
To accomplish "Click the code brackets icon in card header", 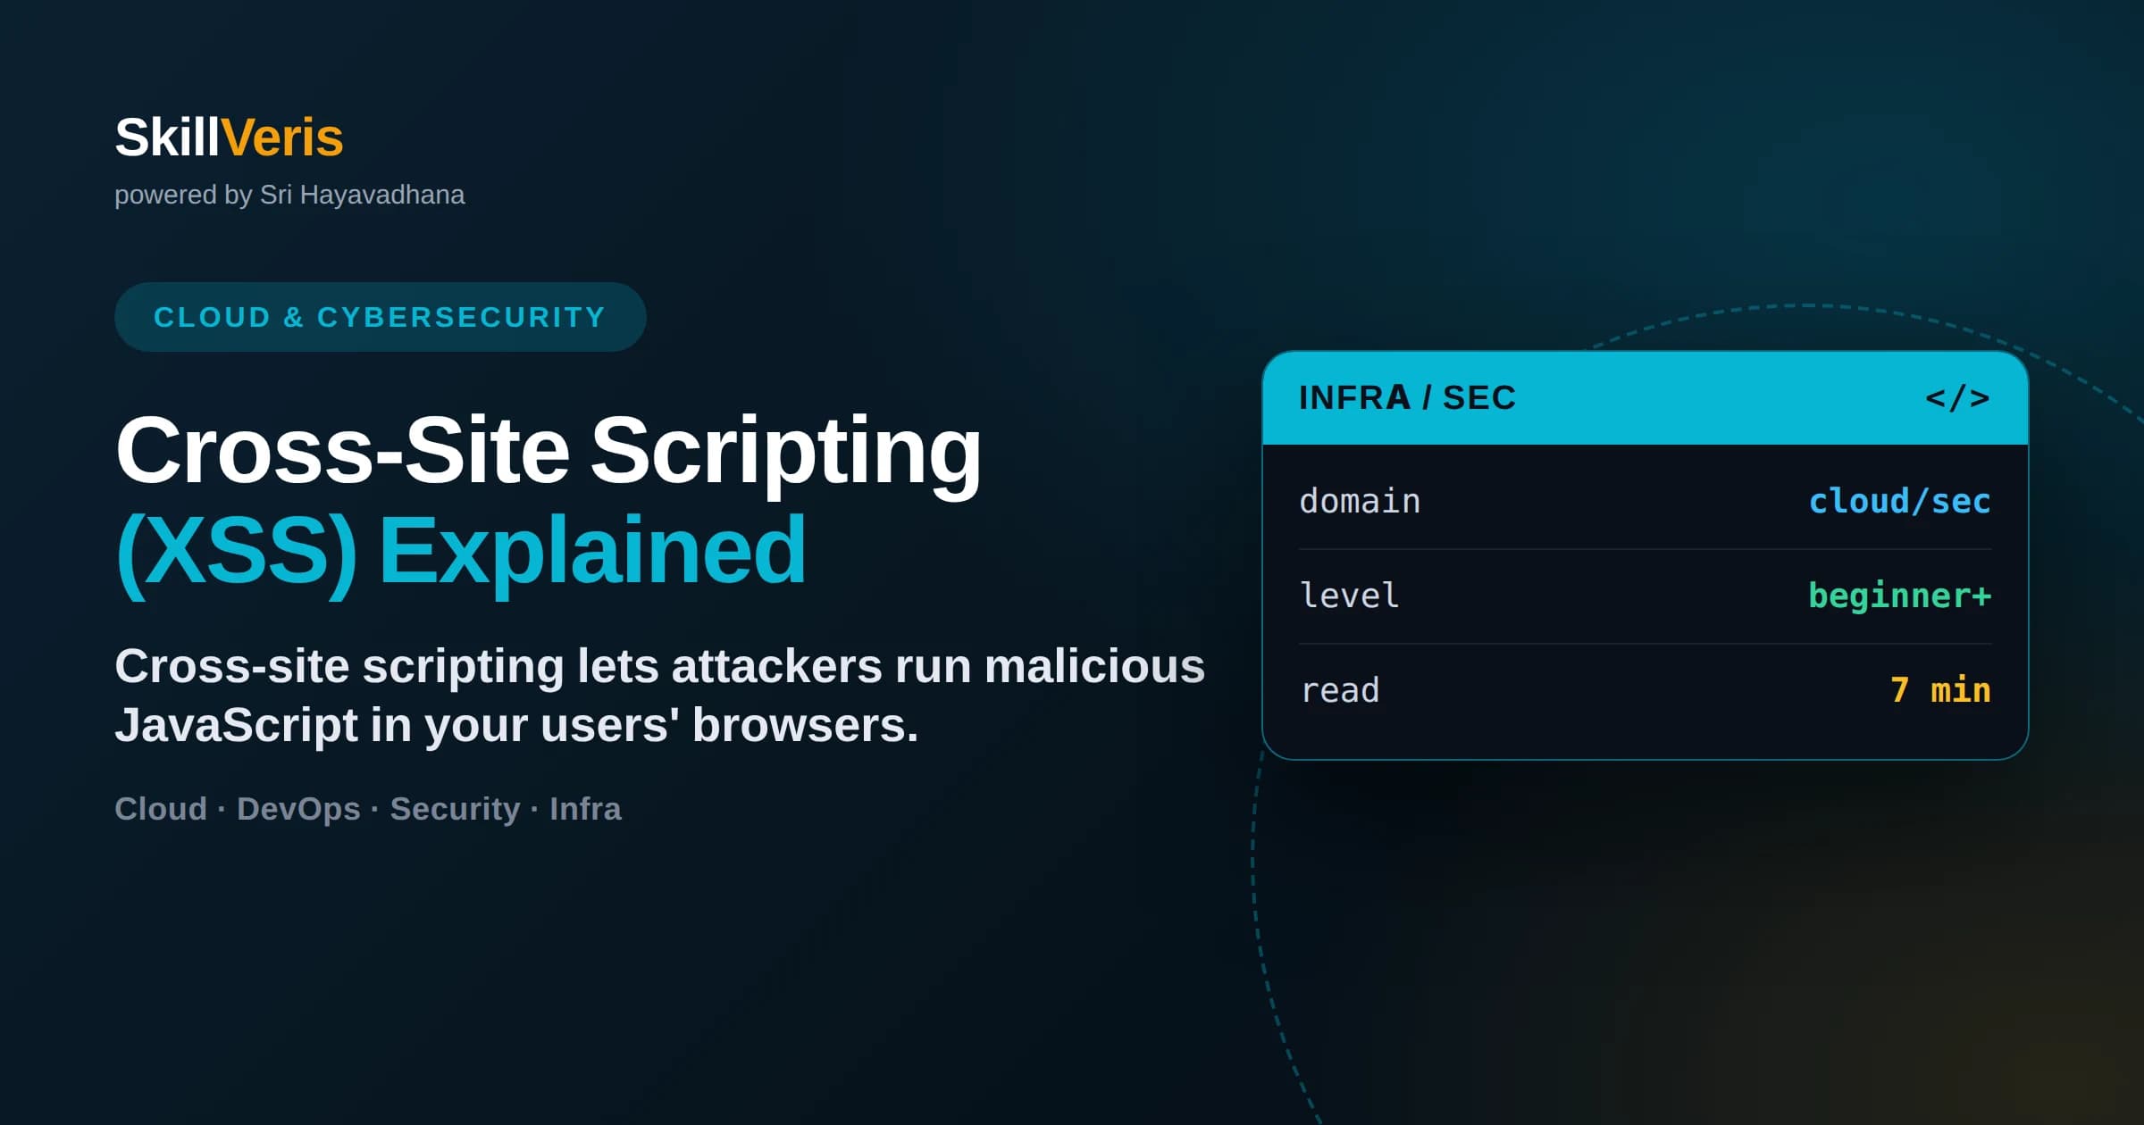I will pos(1957,398).
